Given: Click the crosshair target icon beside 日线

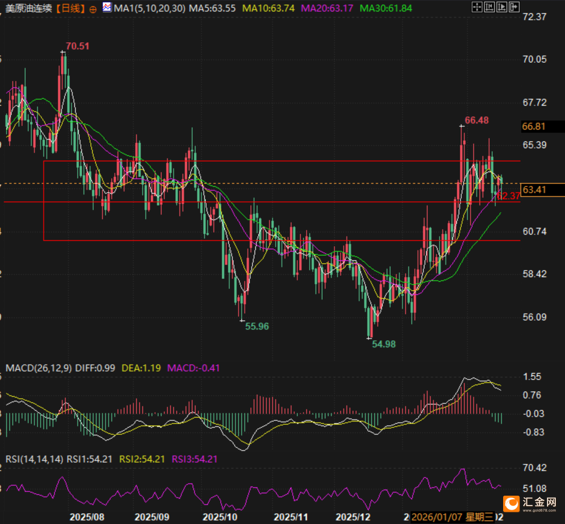Looking at the screenshot, I should point(93,9).
